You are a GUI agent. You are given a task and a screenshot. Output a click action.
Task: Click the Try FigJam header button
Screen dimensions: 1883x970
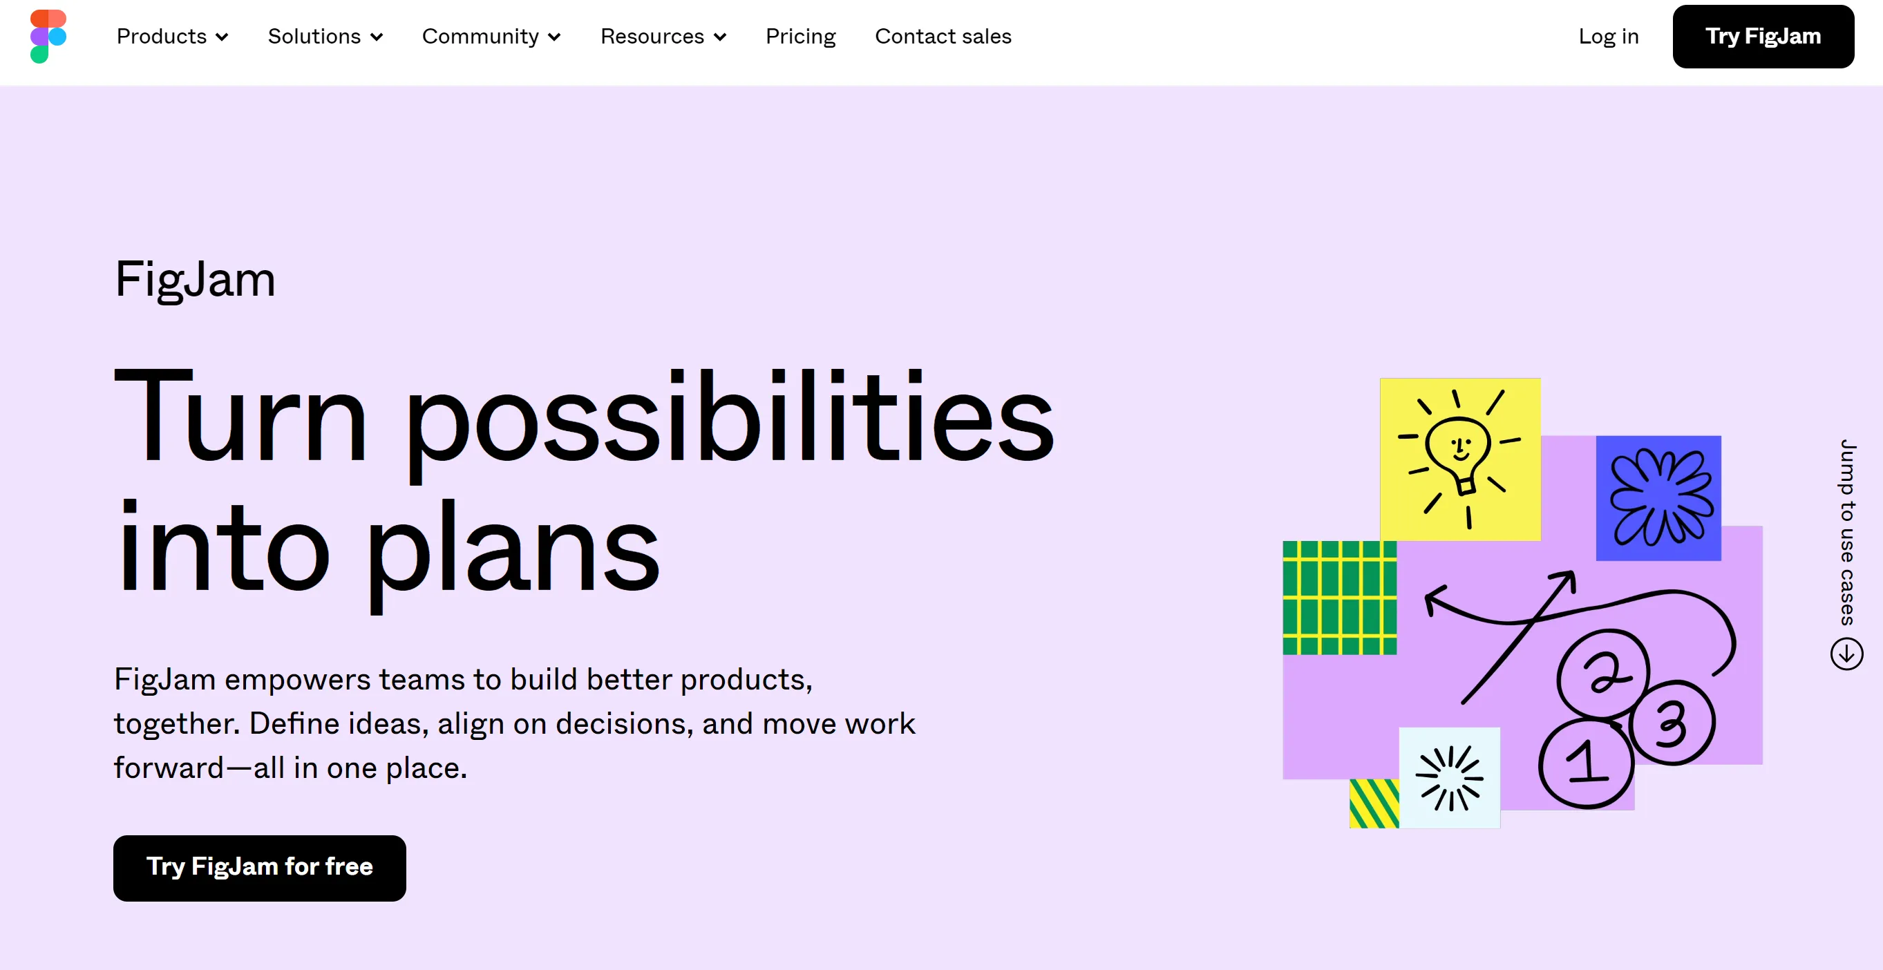pos(1762,36)
